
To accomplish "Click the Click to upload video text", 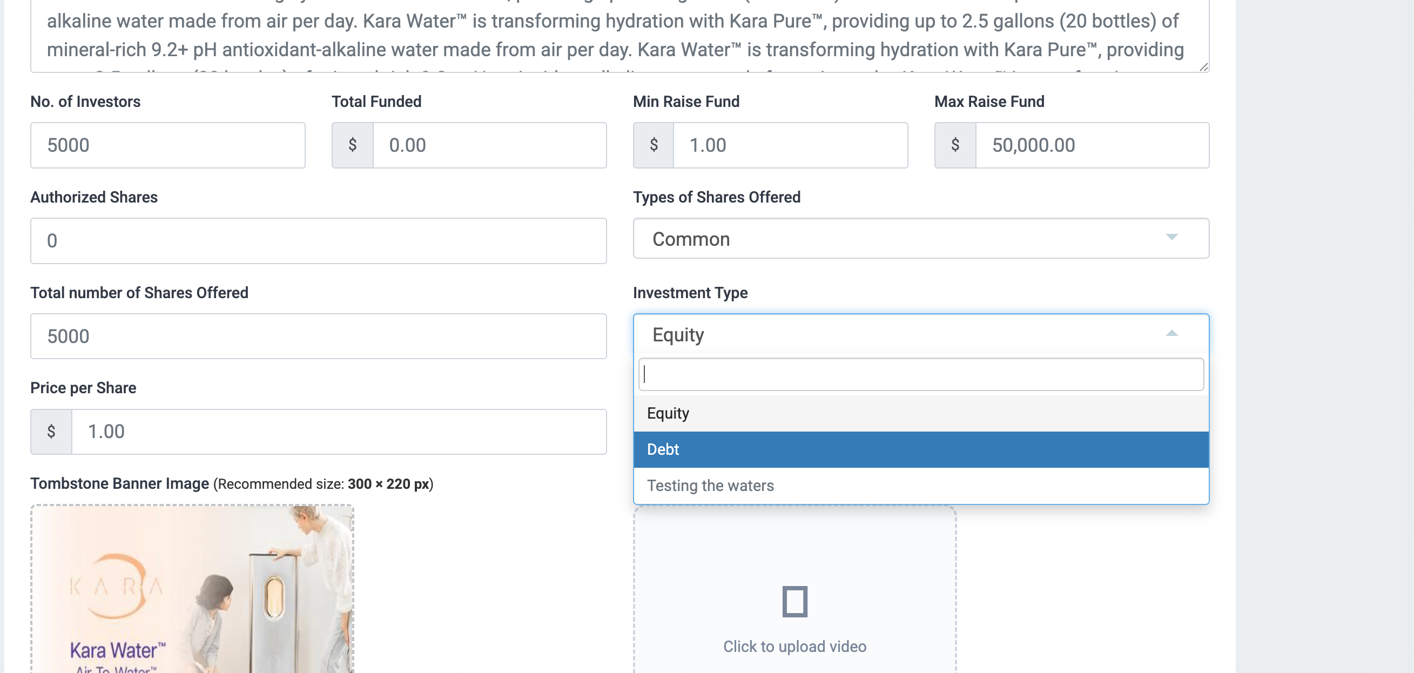I will (794, 647).
